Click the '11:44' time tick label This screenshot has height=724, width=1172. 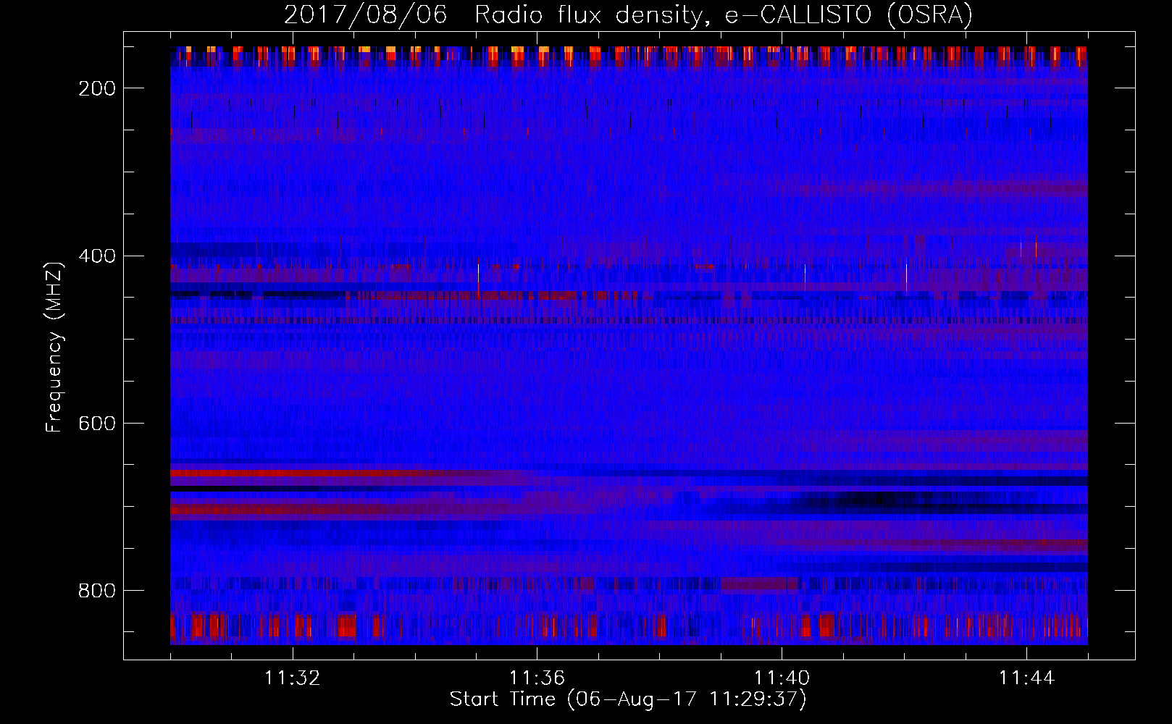point(1026,678)
